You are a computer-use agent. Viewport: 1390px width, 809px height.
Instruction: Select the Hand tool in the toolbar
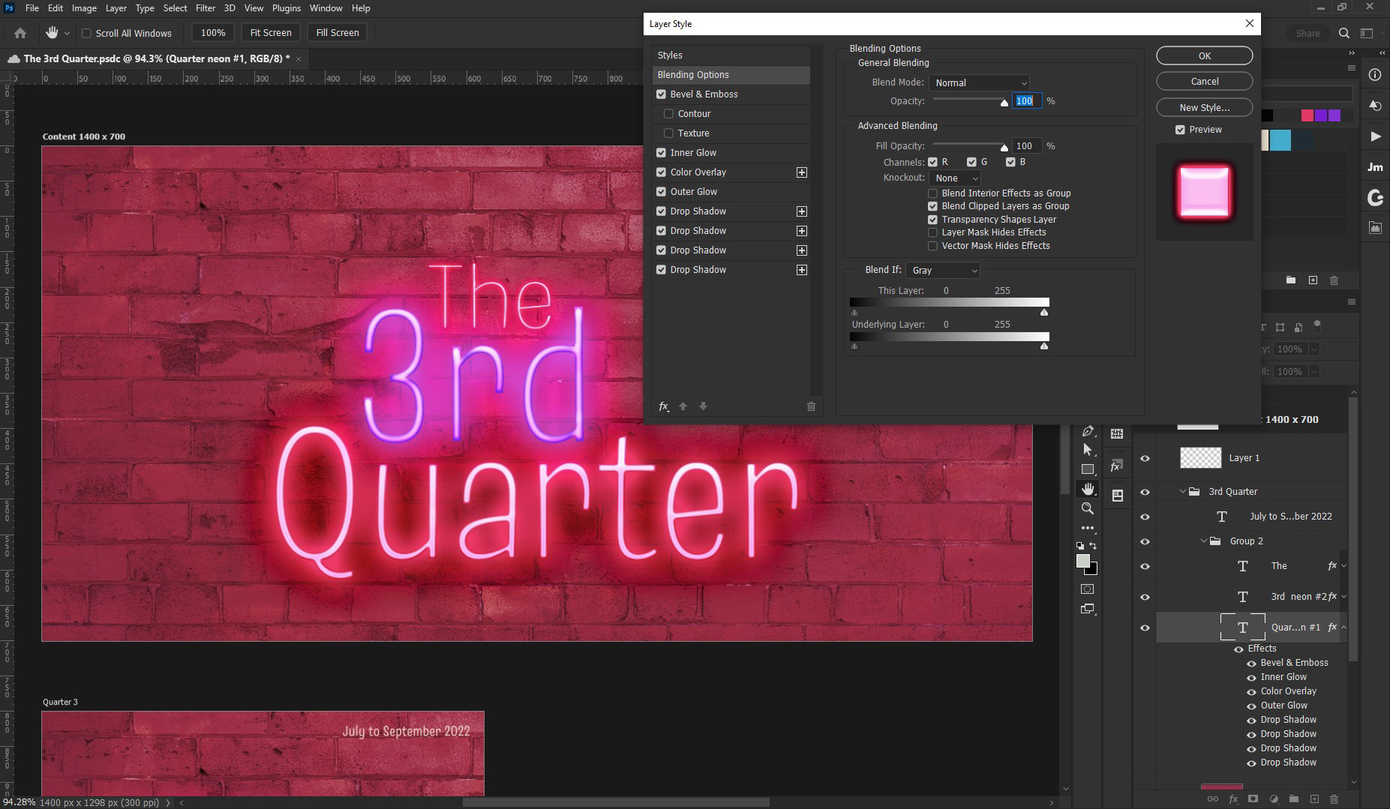pyautogui.click(x=1088, y=489)
